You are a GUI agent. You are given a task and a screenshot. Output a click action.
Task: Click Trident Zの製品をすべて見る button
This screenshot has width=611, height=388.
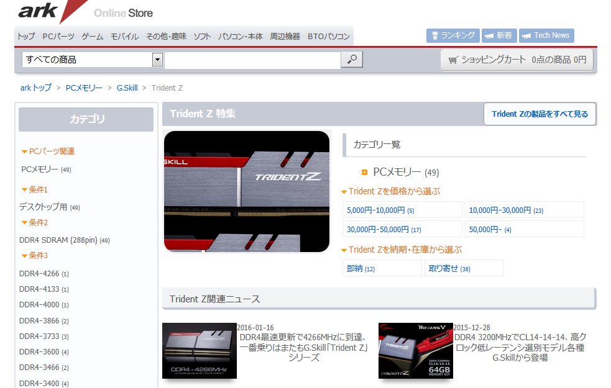(540, 114)
